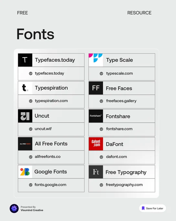The image size is (176, 221).
Task: Click the All Free Fonts logo tile
Action: [25, 144]
